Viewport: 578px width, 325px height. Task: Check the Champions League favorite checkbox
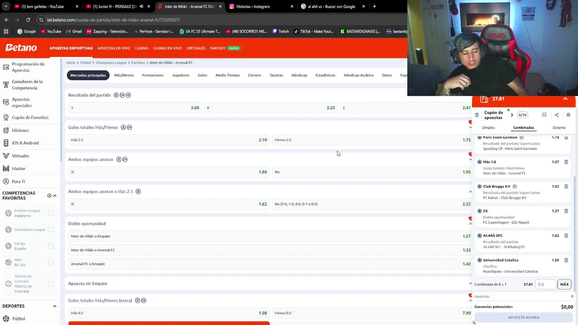click(51, 229)
